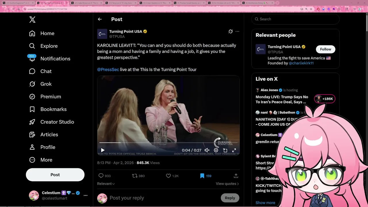
Task: Open Creator Studio in the sidebar
Action: 51,122
